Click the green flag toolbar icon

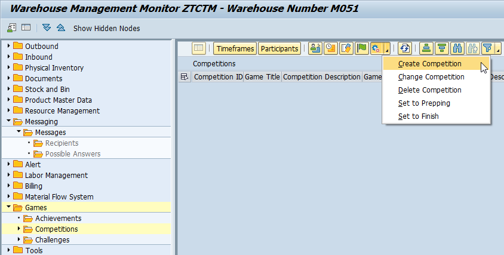(362, 49)
